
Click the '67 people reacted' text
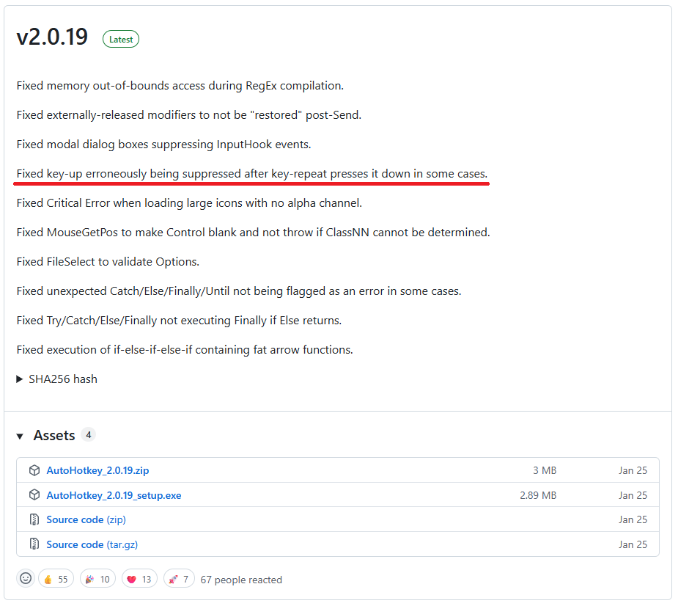[241, 580]
